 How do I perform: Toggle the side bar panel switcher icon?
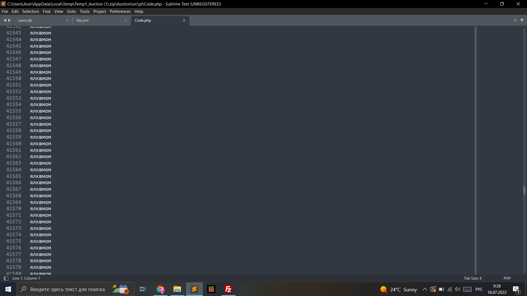point(6,278)
